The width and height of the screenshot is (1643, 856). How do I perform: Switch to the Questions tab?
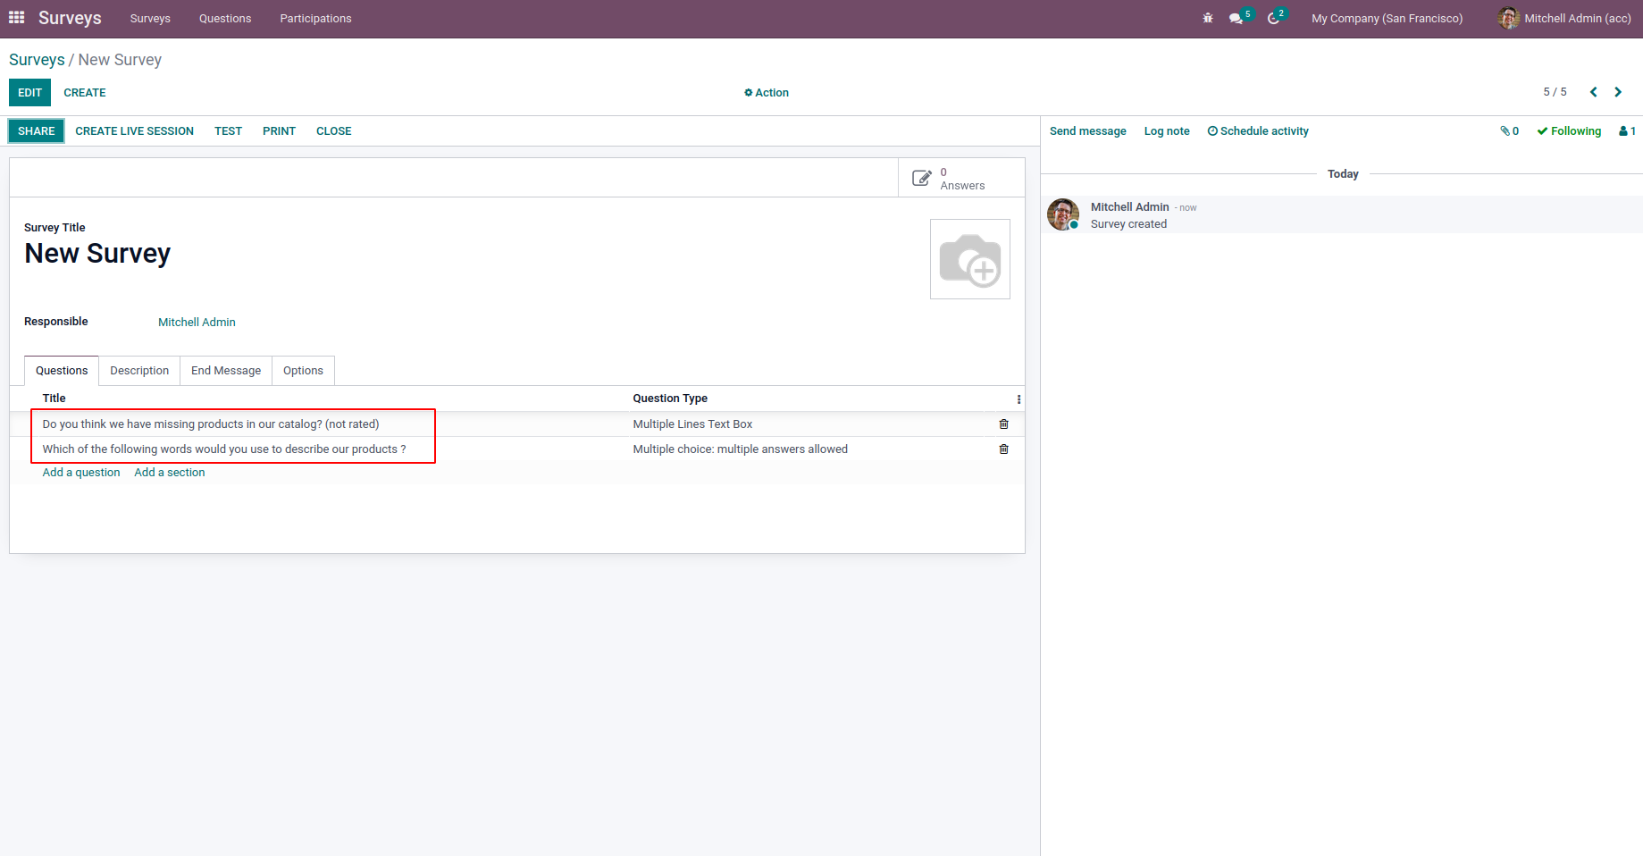coord(62,371)
